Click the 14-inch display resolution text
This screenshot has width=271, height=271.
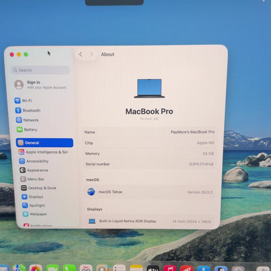click(192, 221)
